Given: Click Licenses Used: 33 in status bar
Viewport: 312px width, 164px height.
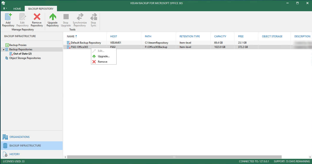Looking at the screenshot, I should [x=14, y=161].
